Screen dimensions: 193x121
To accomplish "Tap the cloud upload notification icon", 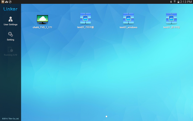I will 6,2.
